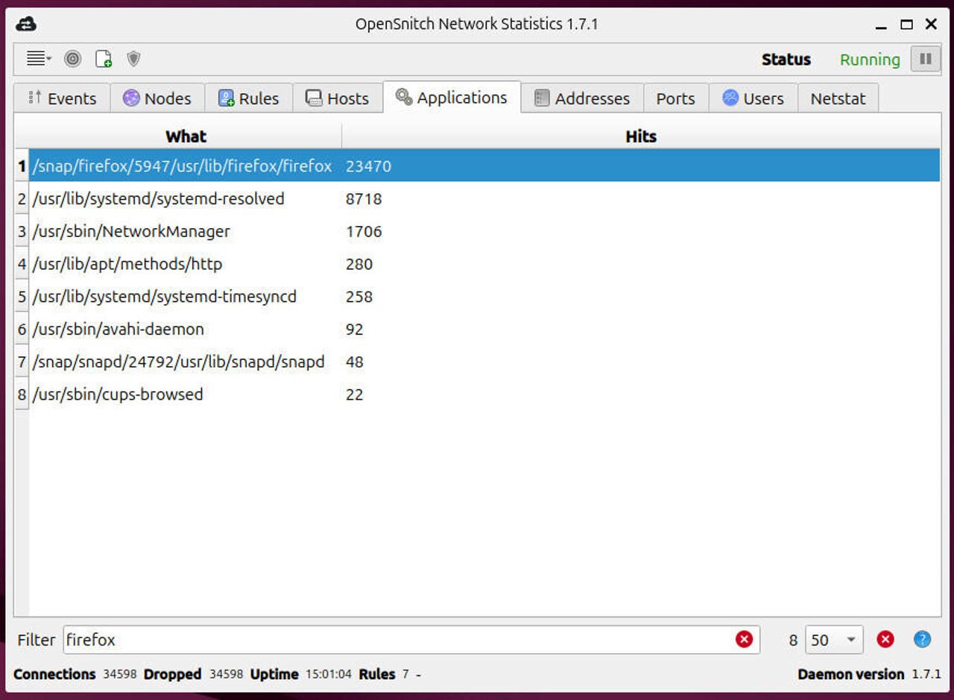Viewport: 954px width, 700px height.
Task: Select the firewall shield icon
Action: (x=133, y=59)
